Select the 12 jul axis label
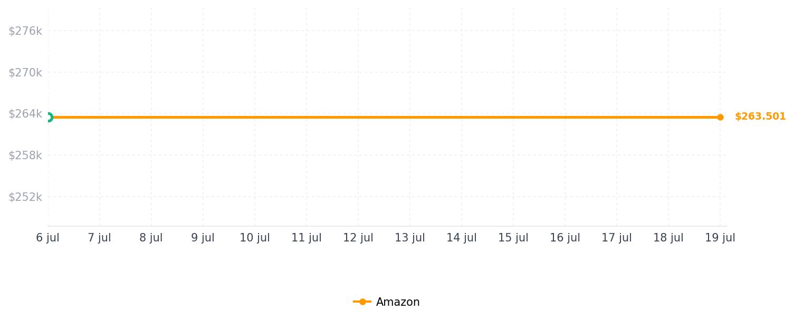794x320 pixels. click(358, 238)
